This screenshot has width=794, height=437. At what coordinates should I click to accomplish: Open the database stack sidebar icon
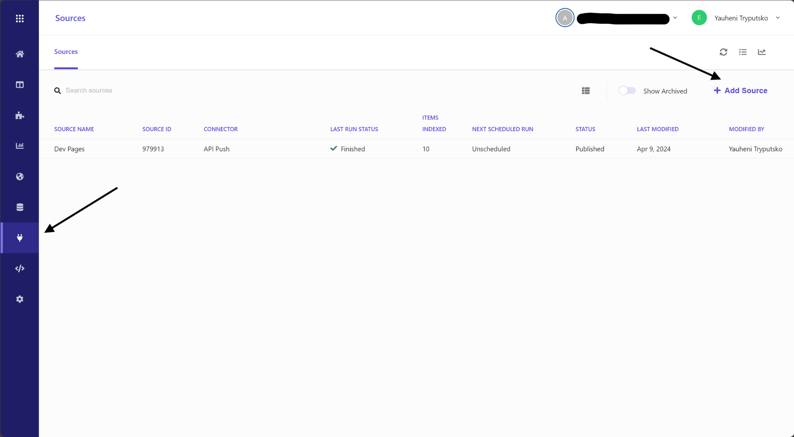click(x=20, y=207)
